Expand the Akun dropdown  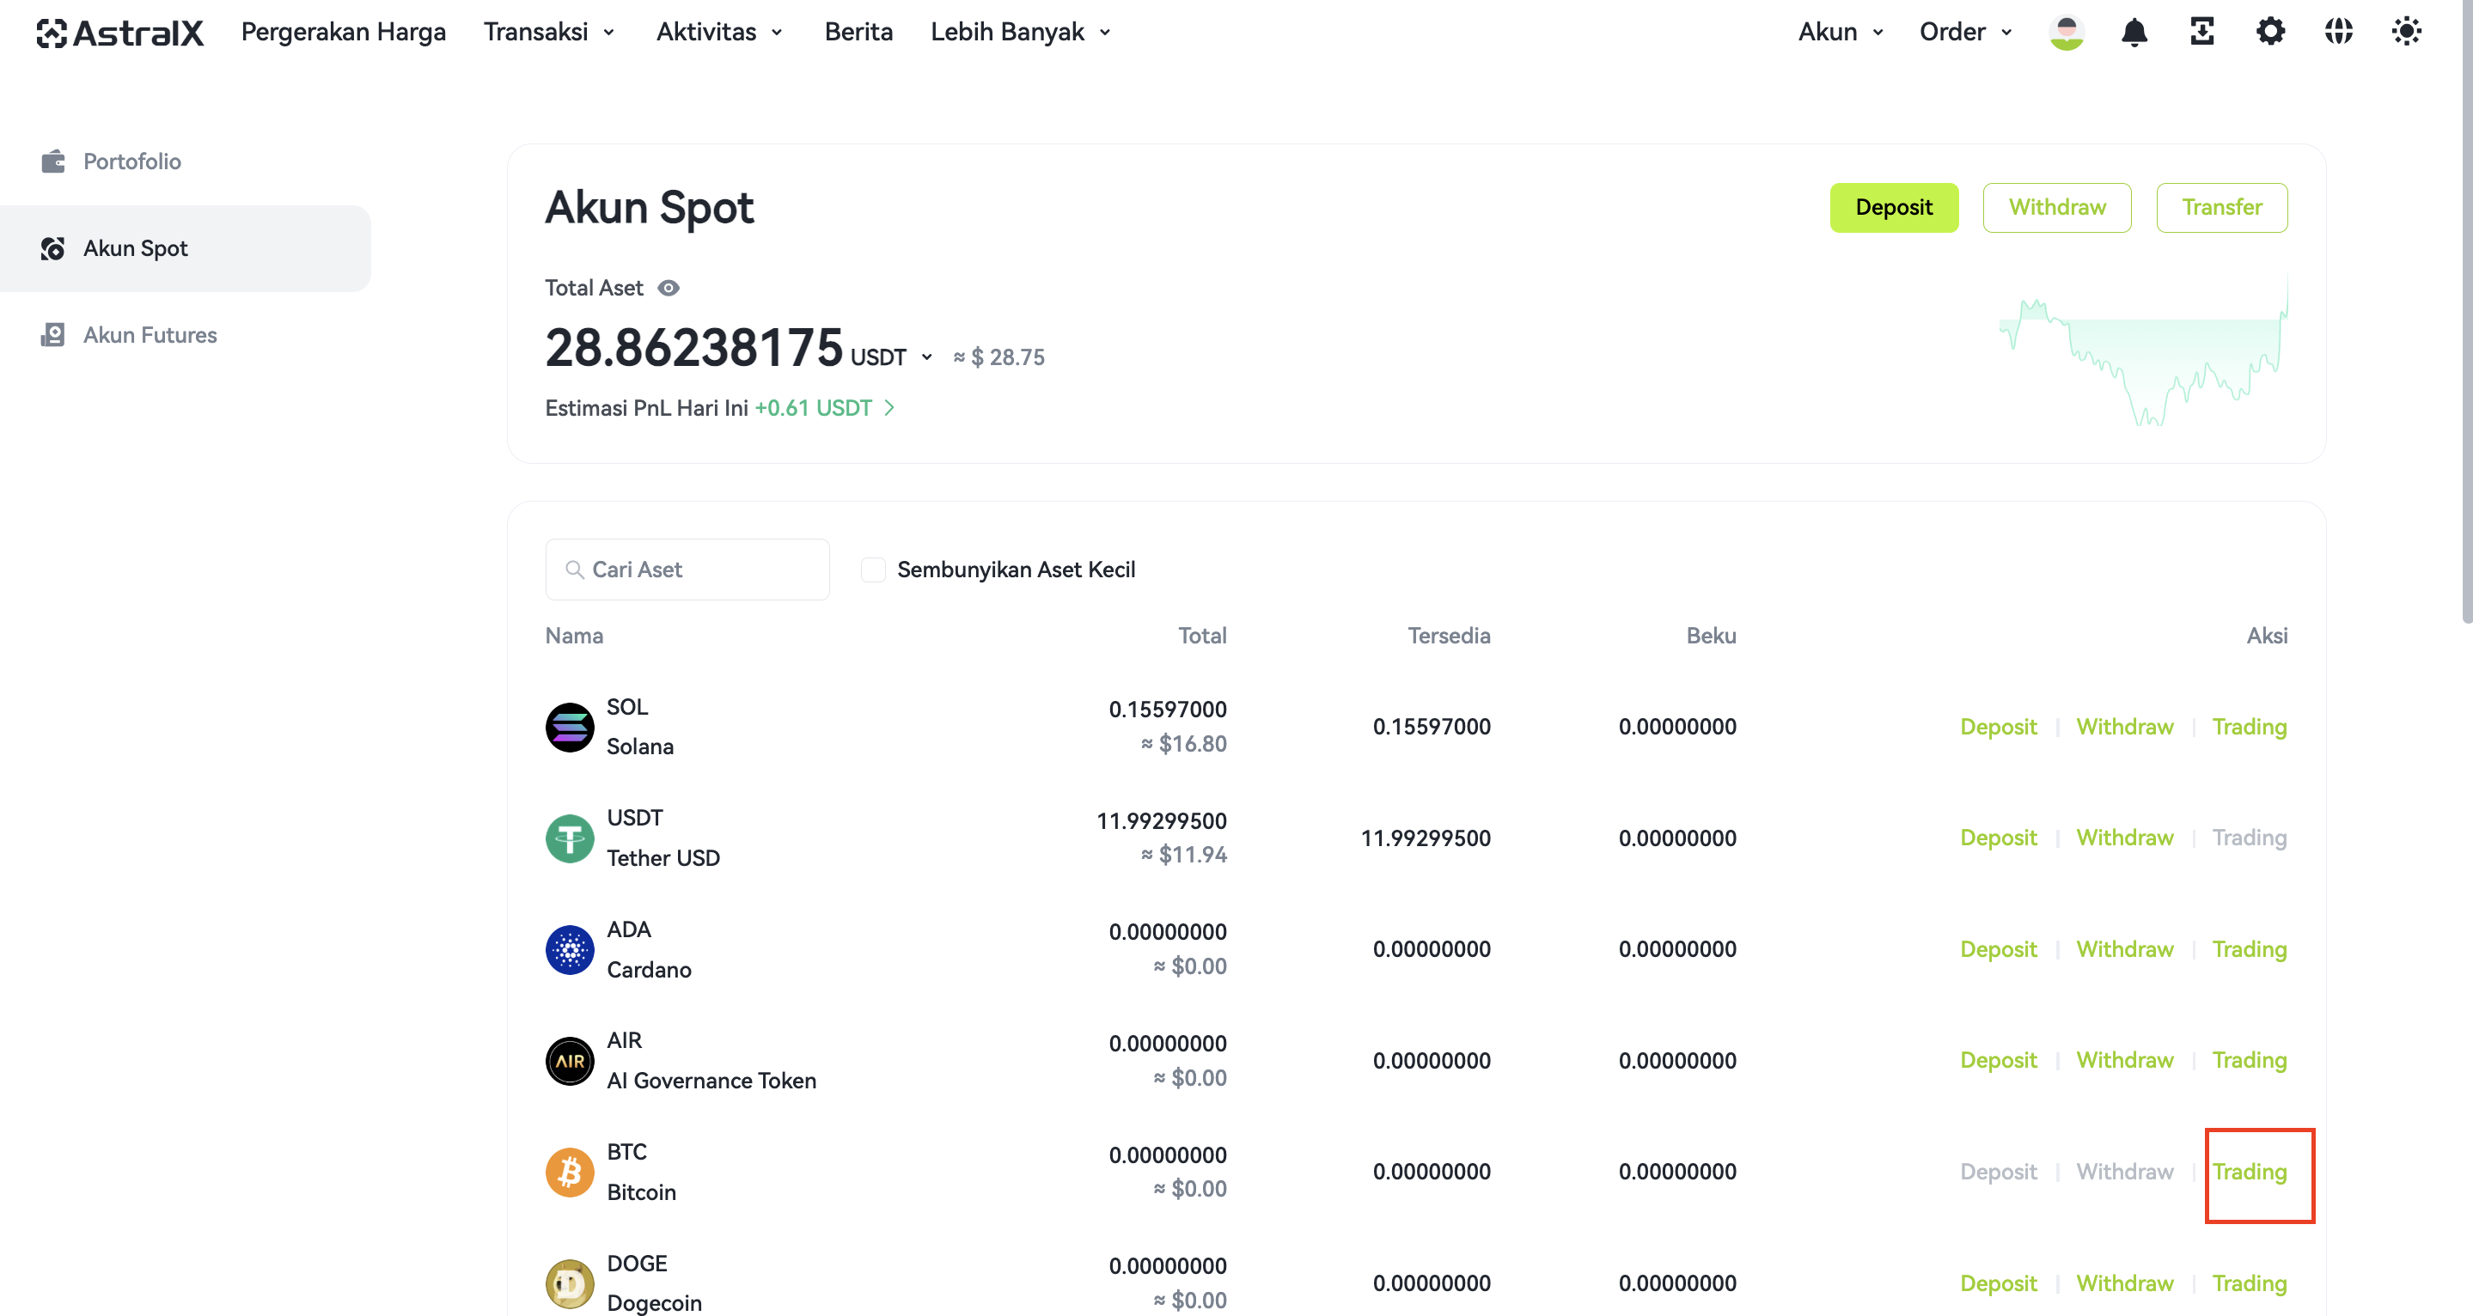[1841, 32]
